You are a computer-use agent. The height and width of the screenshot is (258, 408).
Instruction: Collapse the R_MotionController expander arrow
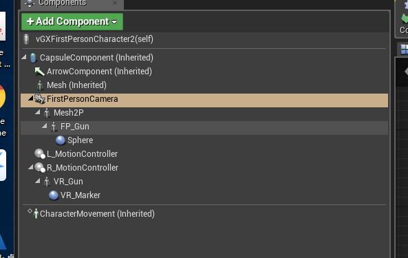[x=31, y=166]
